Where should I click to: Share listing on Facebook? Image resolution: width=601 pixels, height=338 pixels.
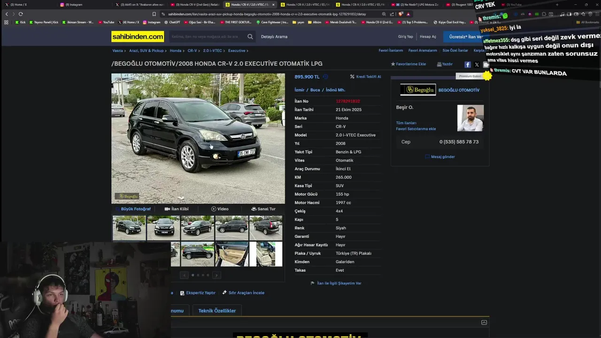(x=468, y=65)
